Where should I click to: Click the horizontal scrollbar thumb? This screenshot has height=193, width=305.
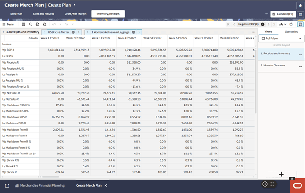pyautogui.click(x=51, y=177)
